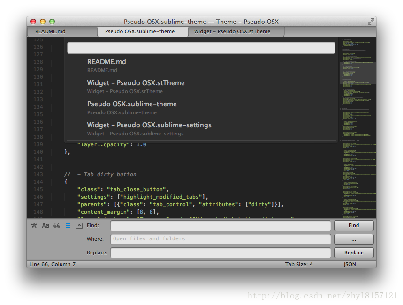Click line number 145 in gutter

[x=38, y=189]
